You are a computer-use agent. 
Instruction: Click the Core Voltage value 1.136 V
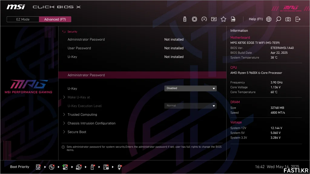click(x=275, y=87)
